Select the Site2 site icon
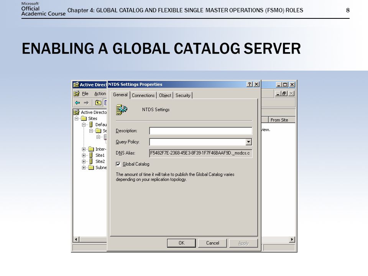 (91, 161)
